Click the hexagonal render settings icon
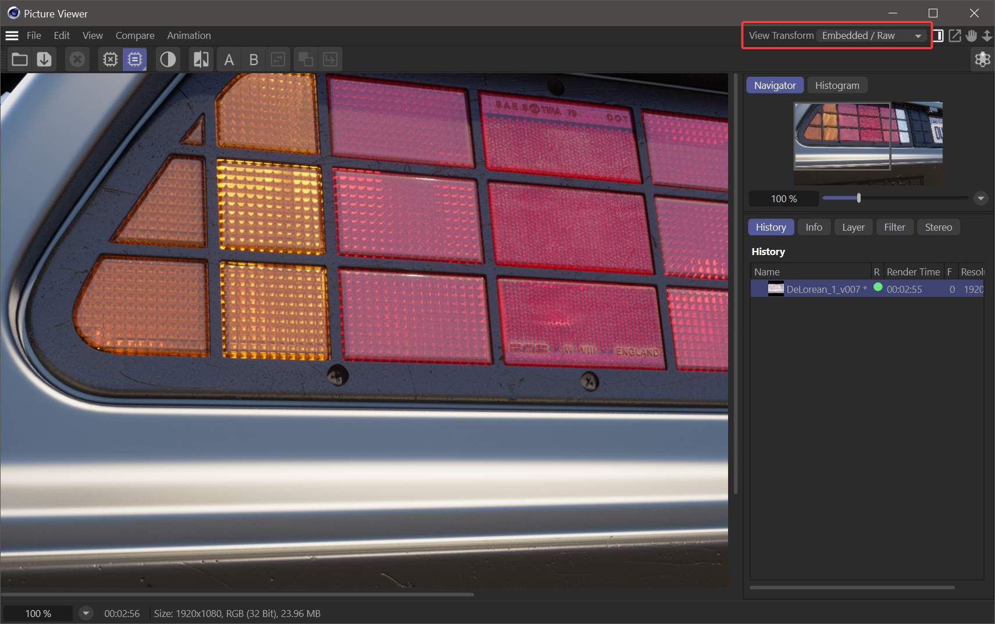The width and height of the screenshot is (995, 624). click(982, 59)
